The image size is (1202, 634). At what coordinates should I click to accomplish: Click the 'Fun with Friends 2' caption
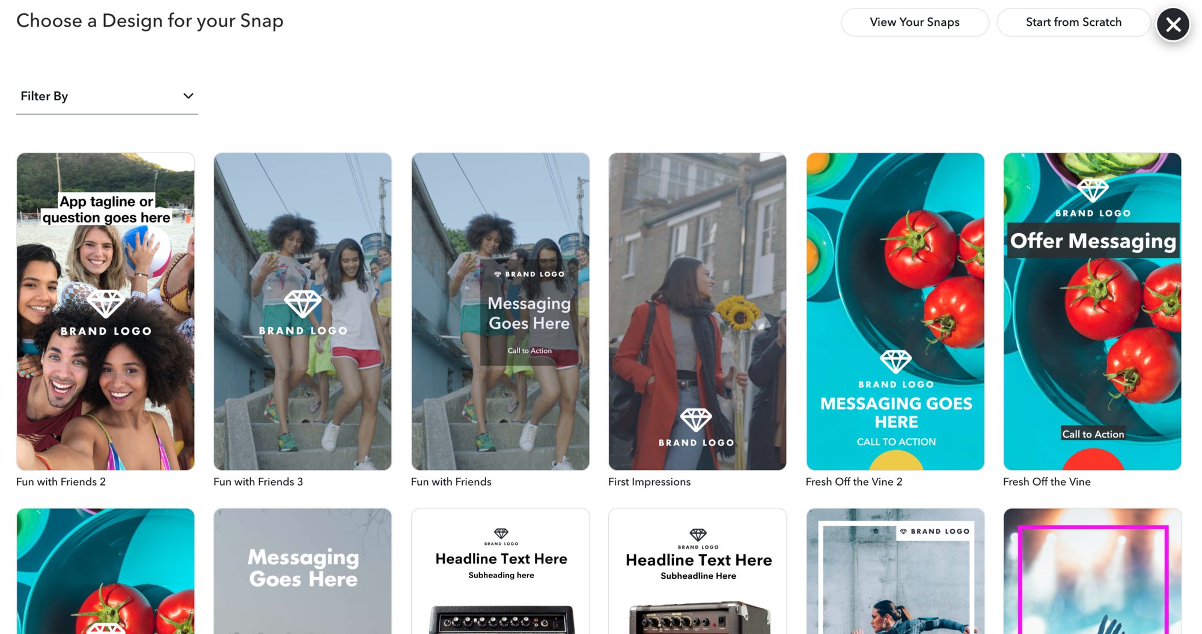(x=61, y=482)
